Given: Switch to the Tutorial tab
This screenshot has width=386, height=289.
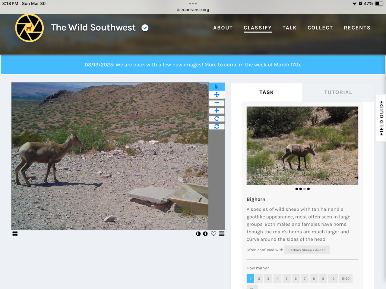Looking at the screenshot, I should (338, 92).
